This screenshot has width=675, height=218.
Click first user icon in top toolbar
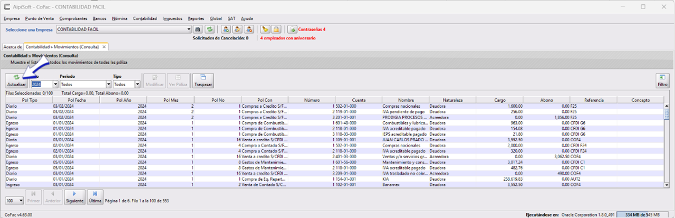[x=226, y=29]
